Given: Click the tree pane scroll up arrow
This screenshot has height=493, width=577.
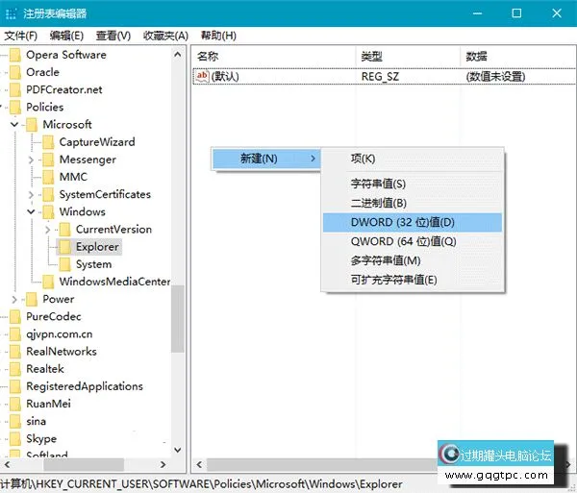Looking at the screenshot, I should [x=177, y=55].
